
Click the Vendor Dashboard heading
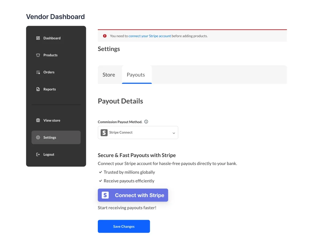[x=56, y=17]
